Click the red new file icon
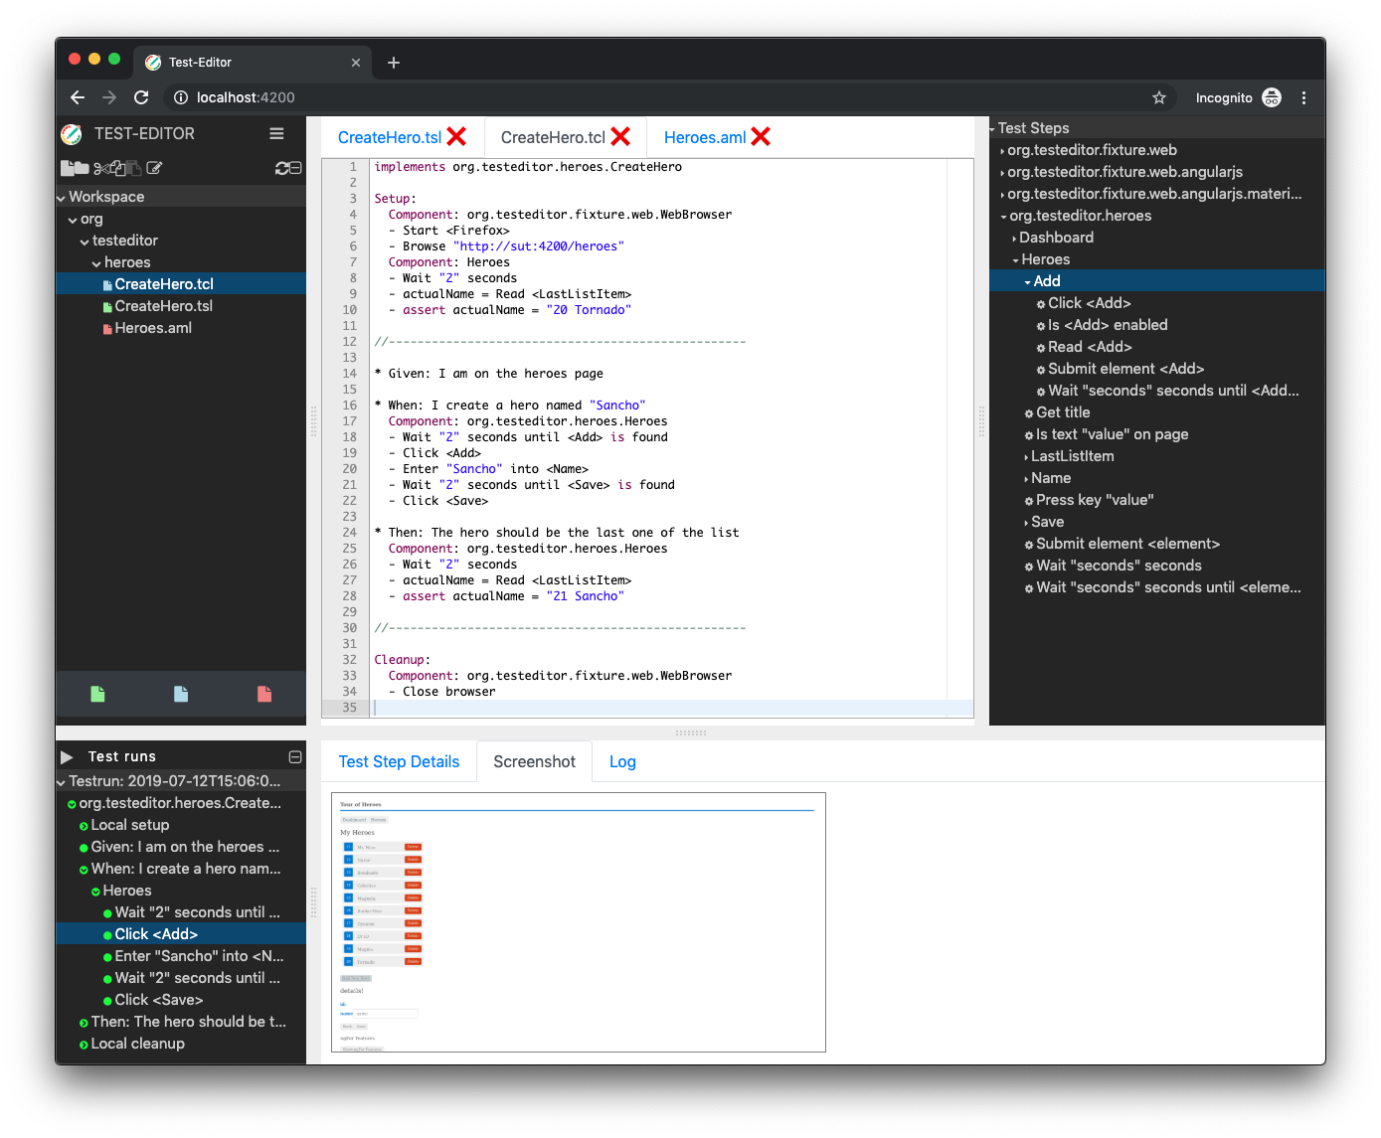Image resolution: width=1381 pixels, height=1138 pixels. 264,694
